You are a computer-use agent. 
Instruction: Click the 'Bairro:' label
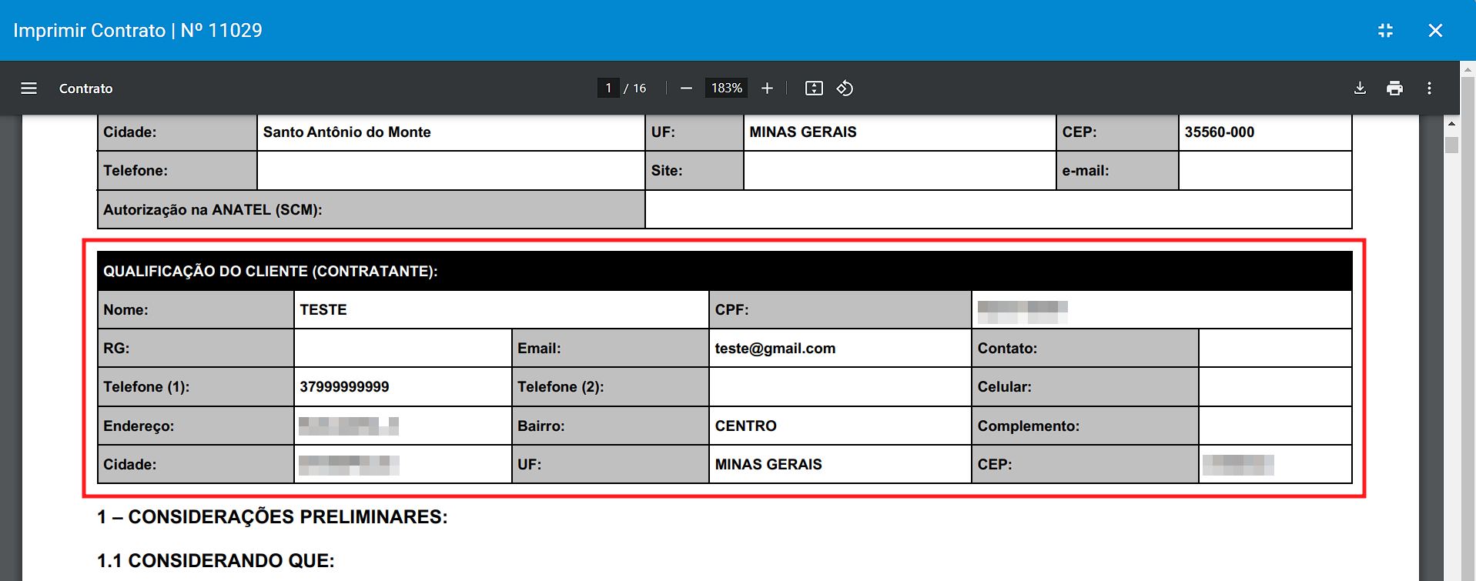pyautogui.click(x=541, y=426)
